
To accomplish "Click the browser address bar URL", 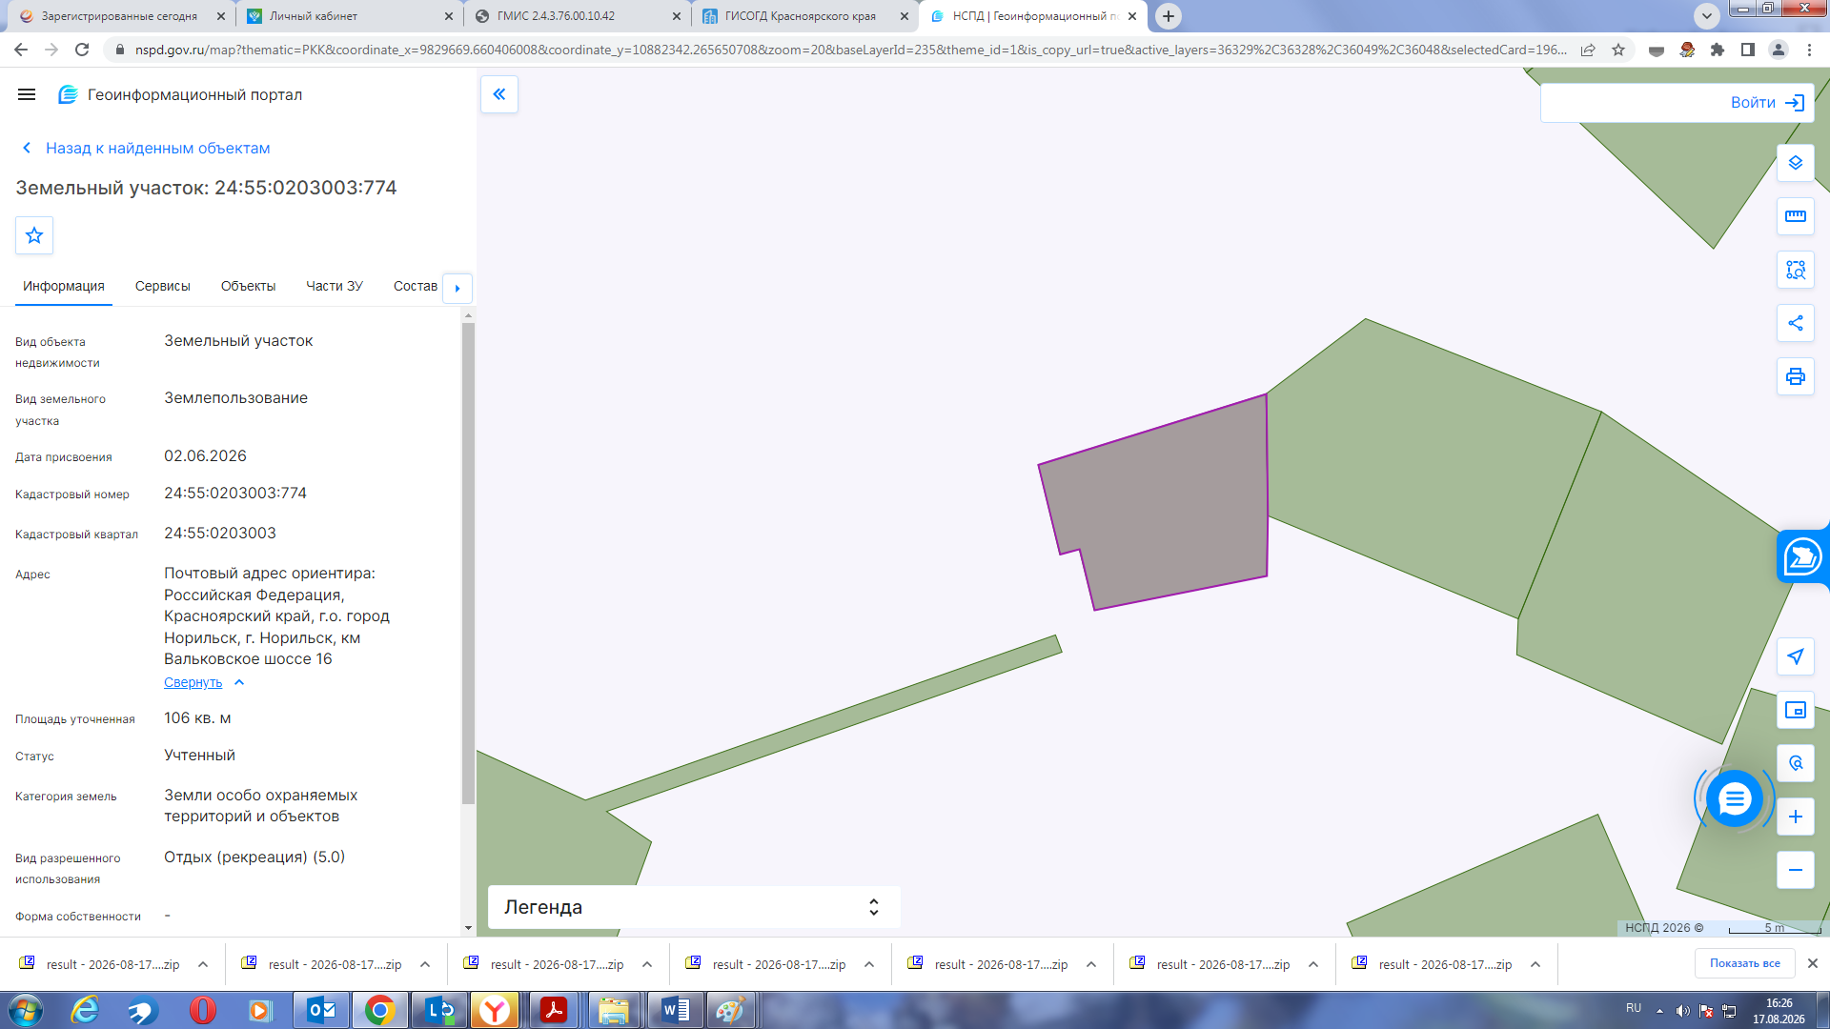I will 850,50.
